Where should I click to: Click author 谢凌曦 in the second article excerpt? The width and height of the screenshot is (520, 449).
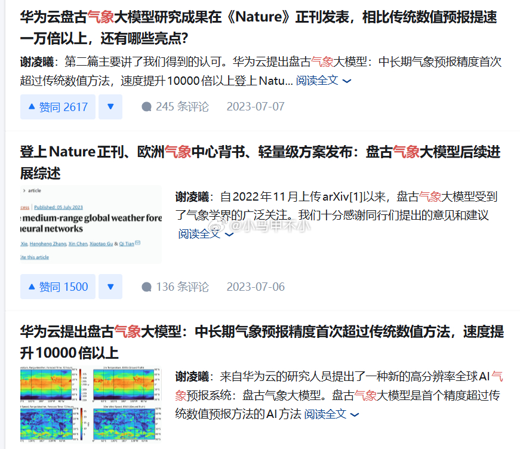(192, 197)
